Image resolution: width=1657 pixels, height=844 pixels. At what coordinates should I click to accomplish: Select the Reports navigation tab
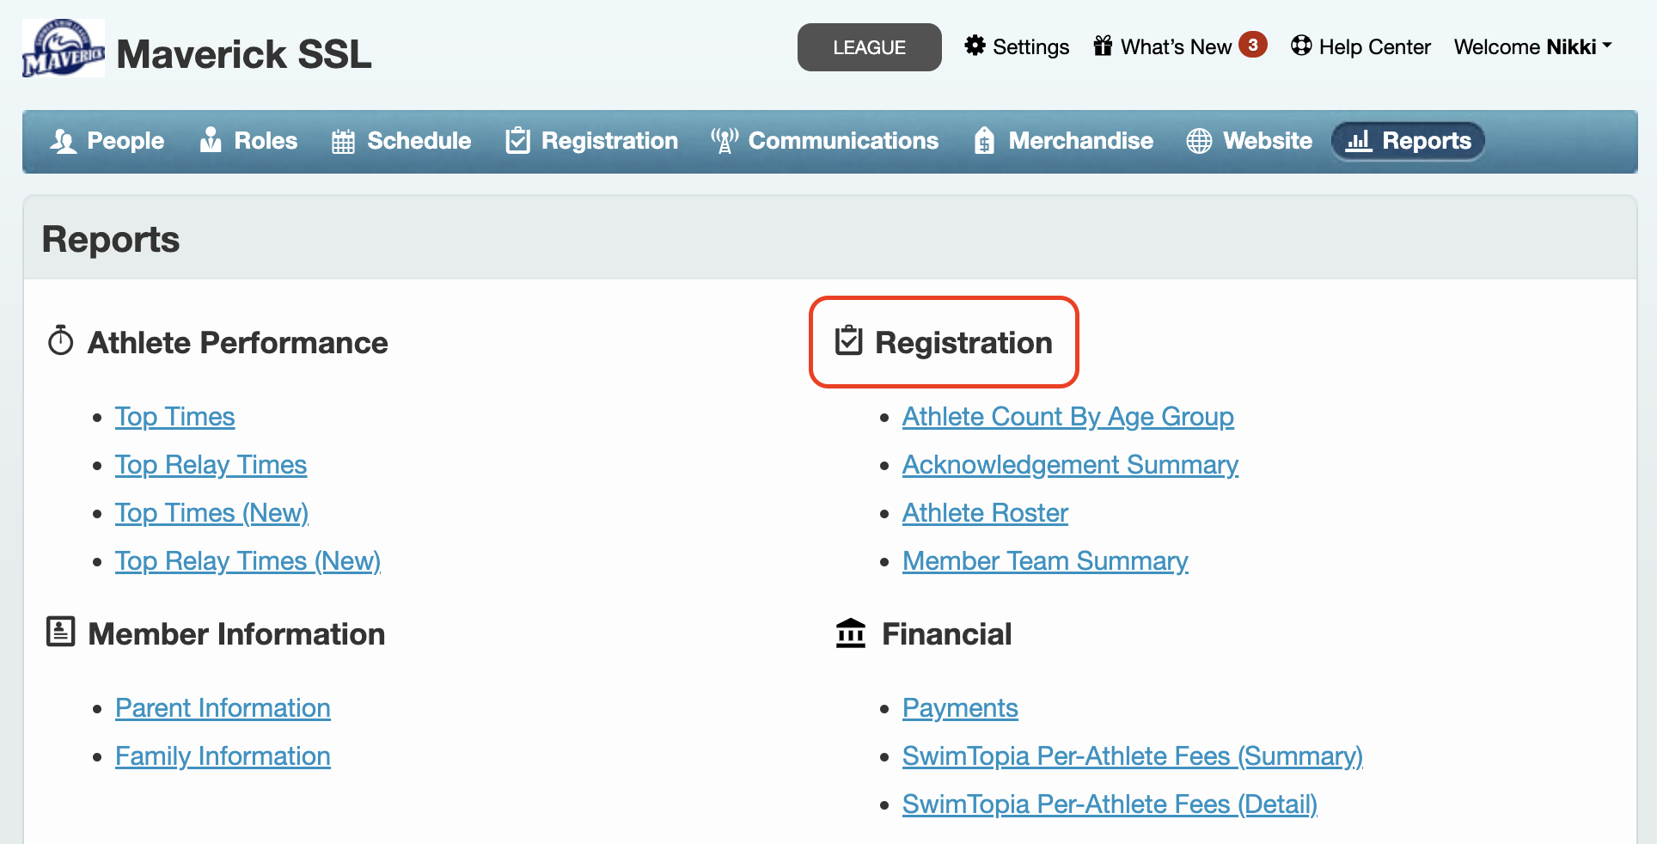[1408, 141]
